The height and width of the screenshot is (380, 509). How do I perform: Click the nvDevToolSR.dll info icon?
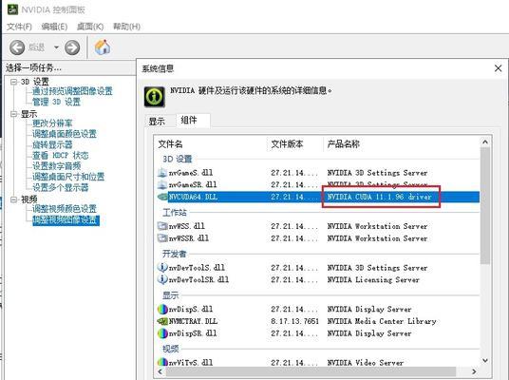[162, 279]
